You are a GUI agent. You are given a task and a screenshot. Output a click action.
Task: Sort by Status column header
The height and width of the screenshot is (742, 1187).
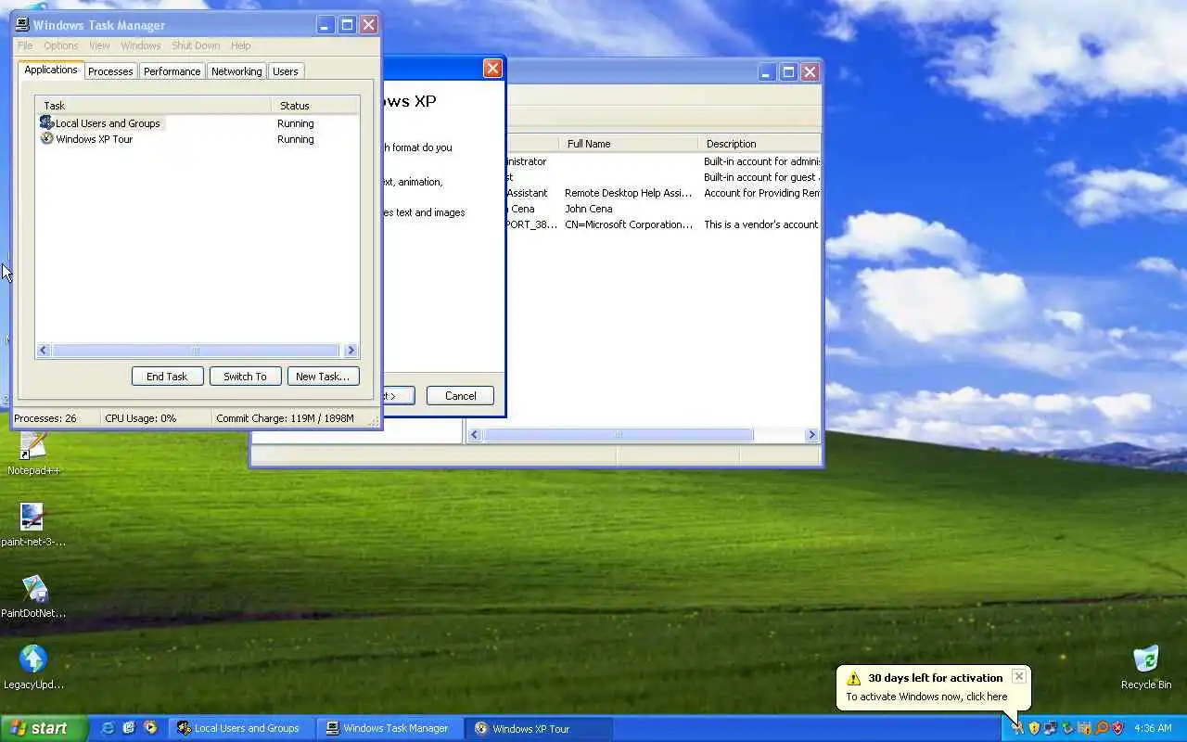click(314, 105)
